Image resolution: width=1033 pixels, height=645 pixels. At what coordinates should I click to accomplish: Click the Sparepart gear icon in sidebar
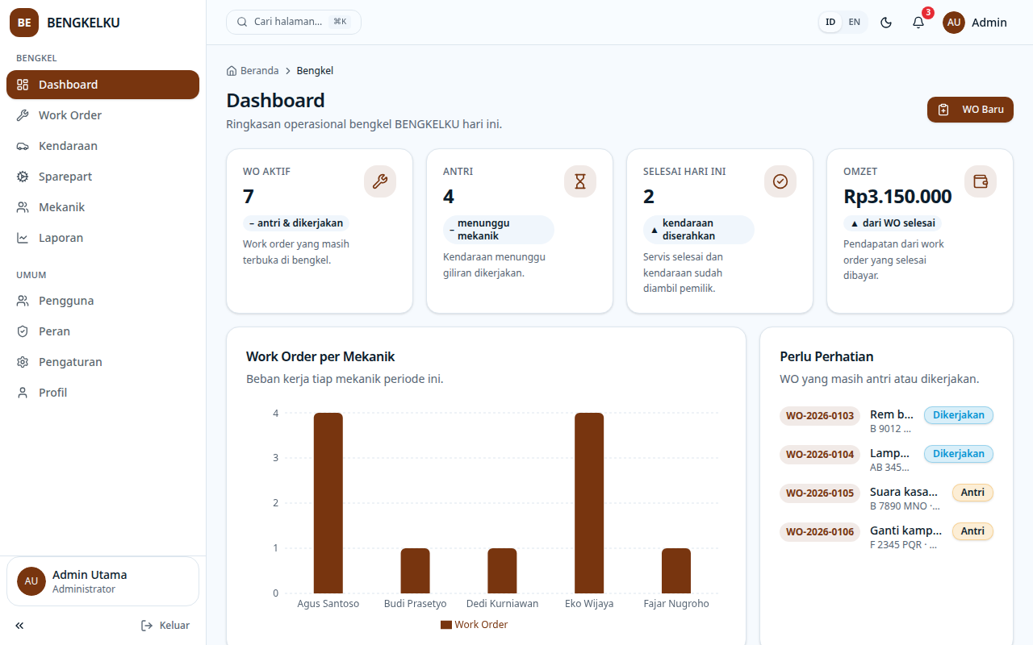[x=23, y=177]
